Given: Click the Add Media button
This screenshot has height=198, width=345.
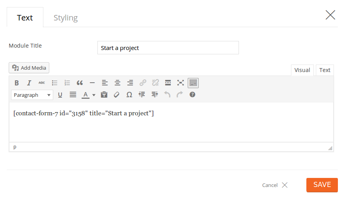Looking at the screenshot, I should tap(29, 68).
